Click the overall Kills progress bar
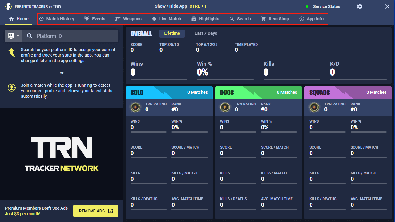The width and height of the screenshot is (395, 222). click(292, 80)
